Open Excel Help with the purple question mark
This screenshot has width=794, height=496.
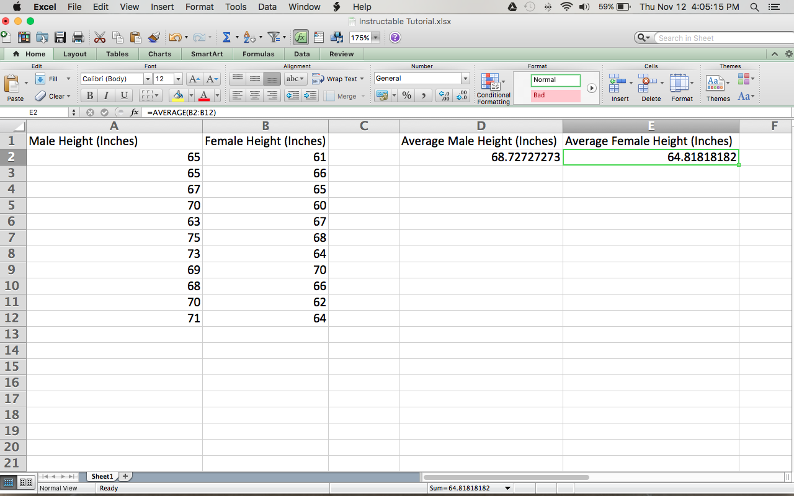coord(395,37)
